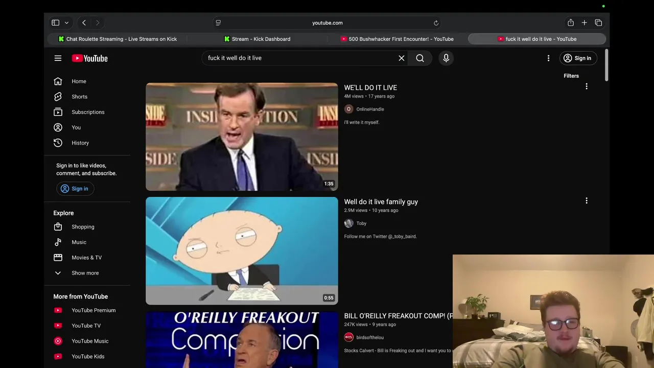Click the WE'LL DO IT LIVE title
Image resolution: width=654 pixels, height=368 pixels.
(370, 88)
